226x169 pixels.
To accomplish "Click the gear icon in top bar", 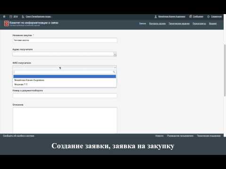I will click(x=209, y=16).
